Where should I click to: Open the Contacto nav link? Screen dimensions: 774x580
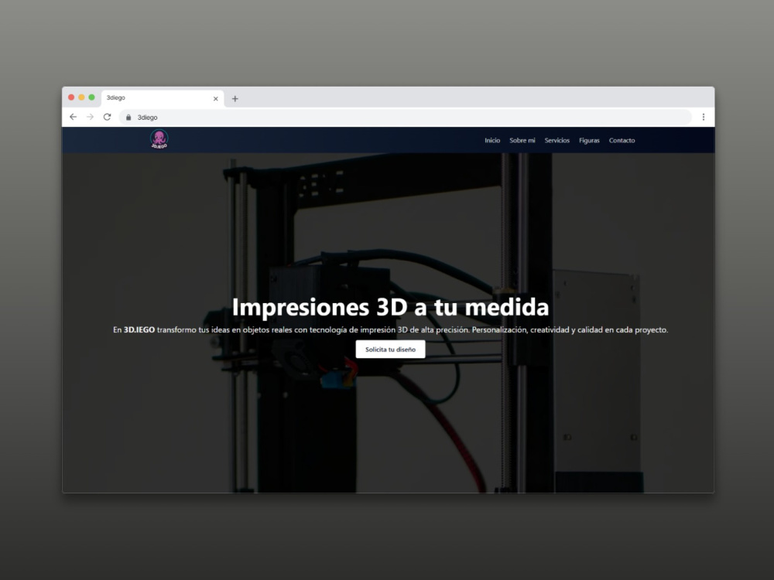pos(622,141)
